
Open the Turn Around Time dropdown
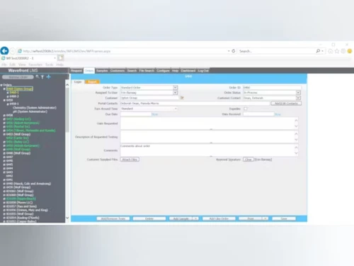pyautogui.click(x=176, y=109)
